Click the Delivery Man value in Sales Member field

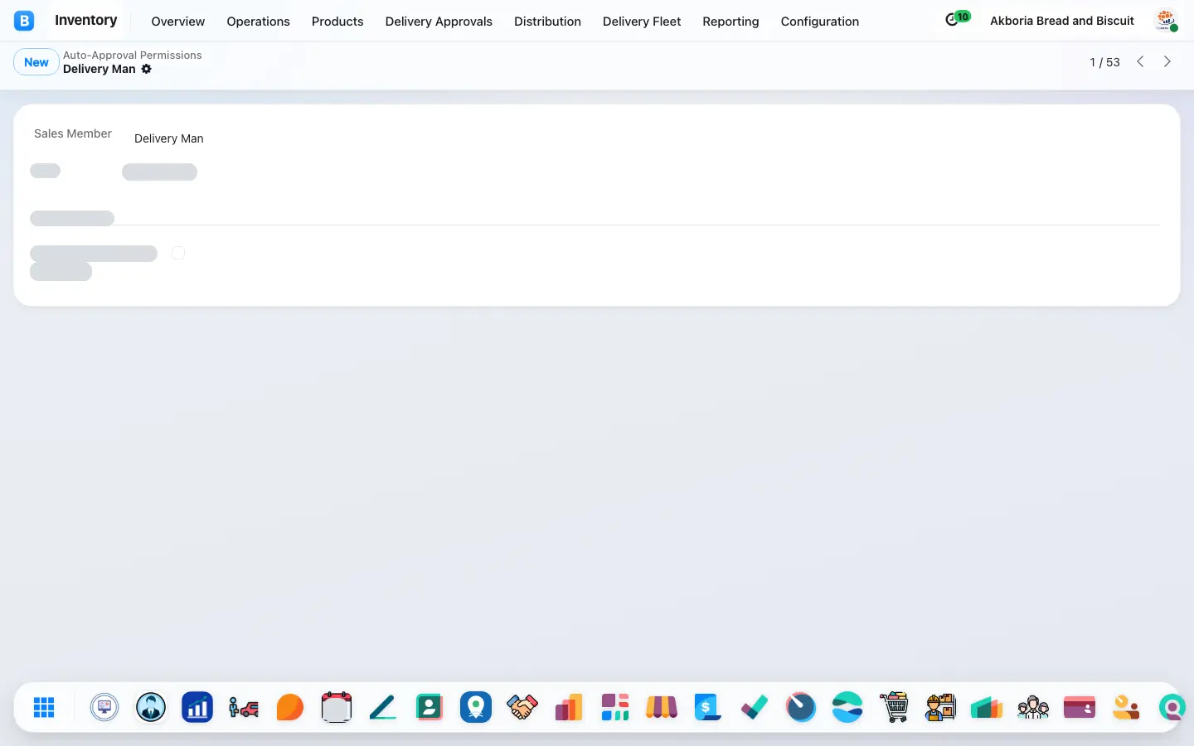(x=169, y=138)
